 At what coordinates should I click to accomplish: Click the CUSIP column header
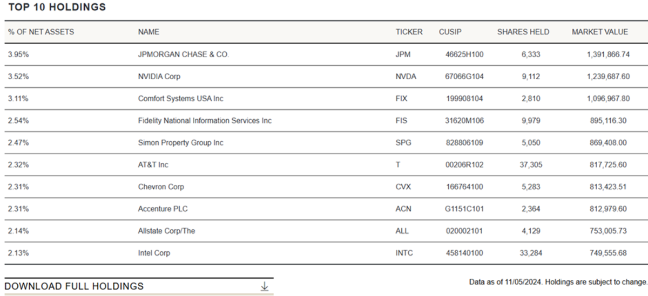450,32
